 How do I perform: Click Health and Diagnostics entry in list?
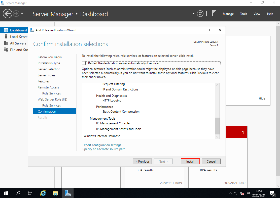112,96
